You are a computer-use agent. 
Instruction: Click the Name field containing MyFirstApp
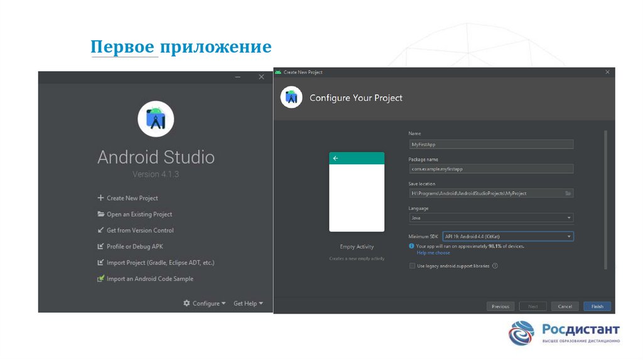point(490,144)
